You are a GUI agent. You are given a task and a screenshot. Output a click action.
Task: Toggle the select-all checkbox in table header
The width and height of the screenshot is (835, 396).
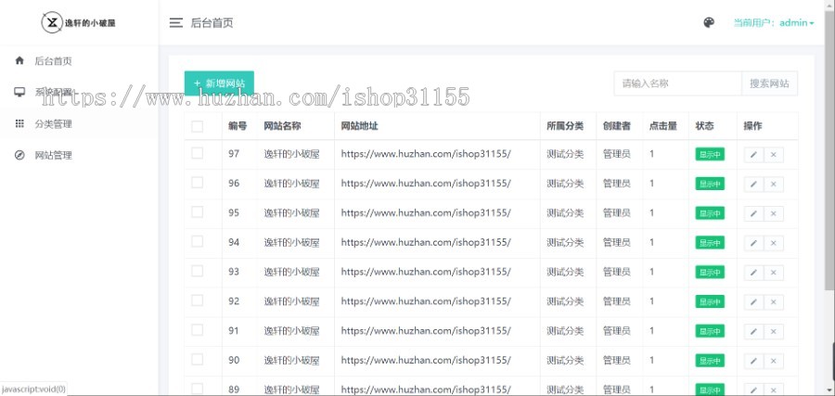point(197,126)
